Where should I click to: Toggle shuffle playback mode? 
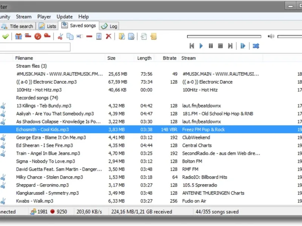coord(256,46)
